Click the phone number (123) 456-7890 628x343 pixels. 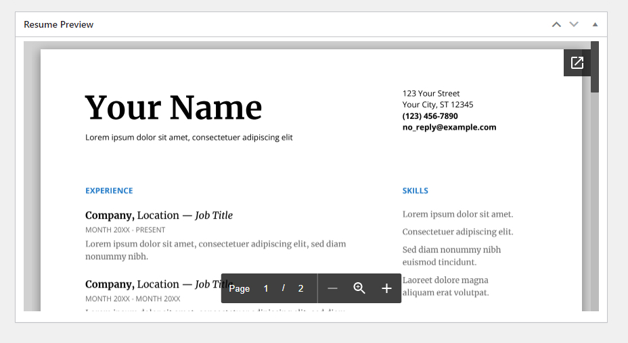[430, 116]
